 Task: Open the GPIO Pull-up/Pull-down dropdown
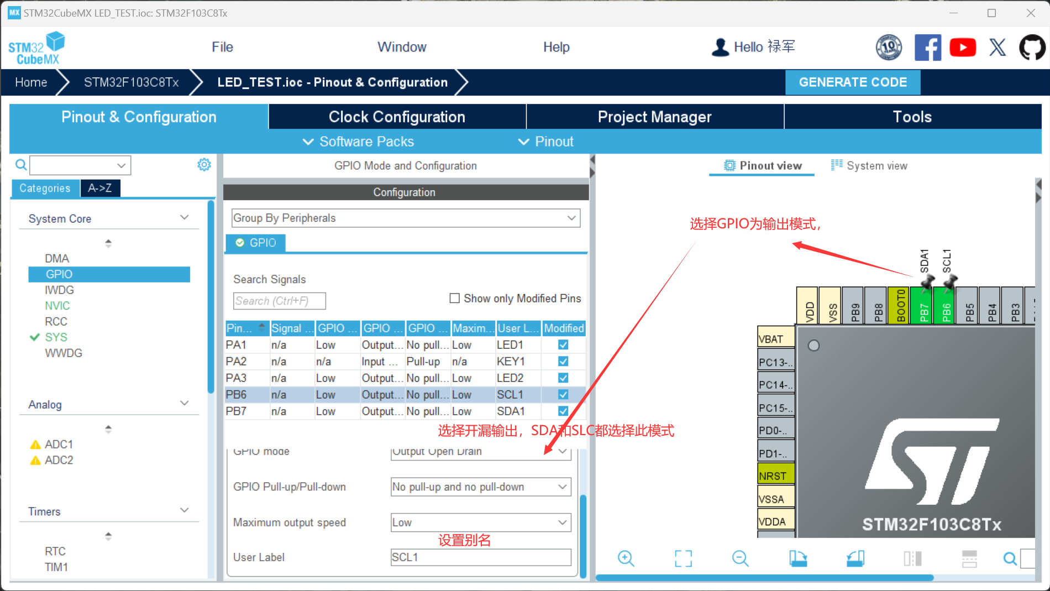tap(480, 487)
